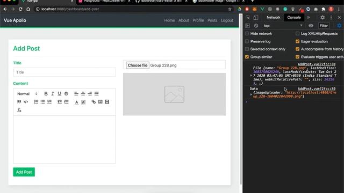Start an ordered list in the editor

(36, 102)
